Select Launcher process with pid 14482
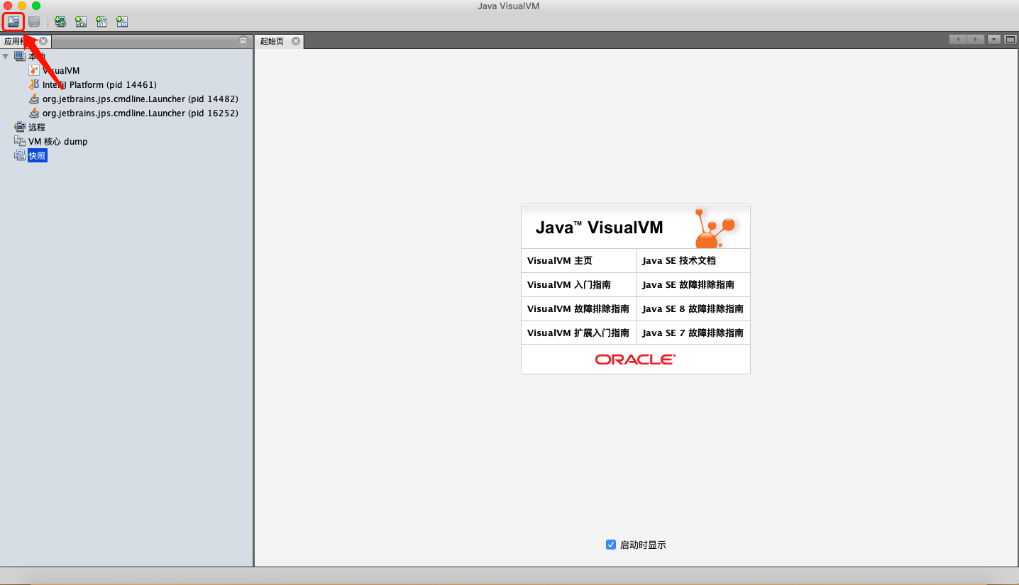This screenshot has height=585, width=1019. coord(141,99)
